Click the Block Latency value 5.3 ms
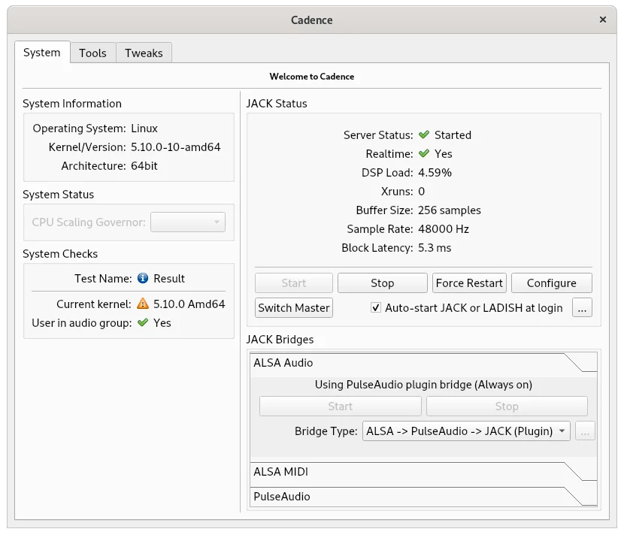The width and height of the screenshot is (624, 535). click(435, 248)
